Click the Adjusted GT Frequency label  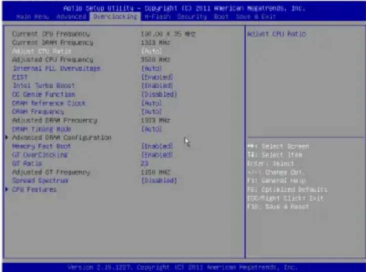pyautogui.click(x=51, y=172)
